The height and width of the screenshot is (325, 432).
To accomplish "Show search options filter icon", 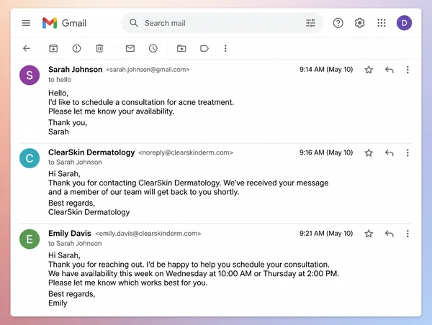I will (x=310, y=23).
